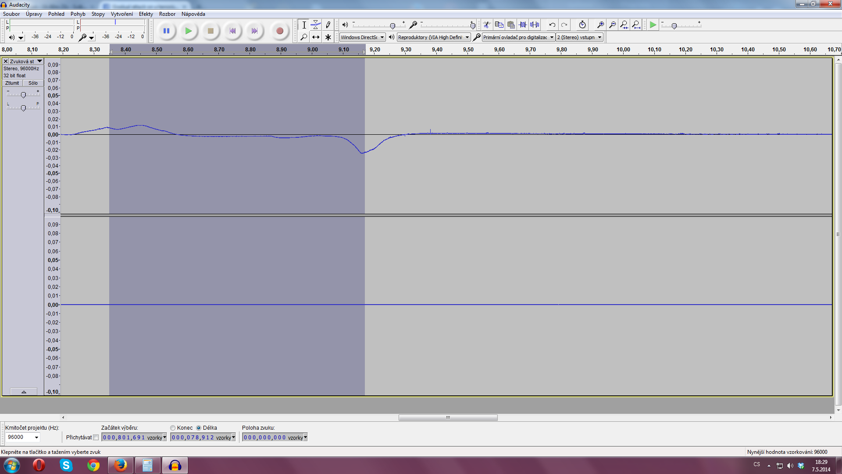Click the Silence audio icon

(535, 25)
